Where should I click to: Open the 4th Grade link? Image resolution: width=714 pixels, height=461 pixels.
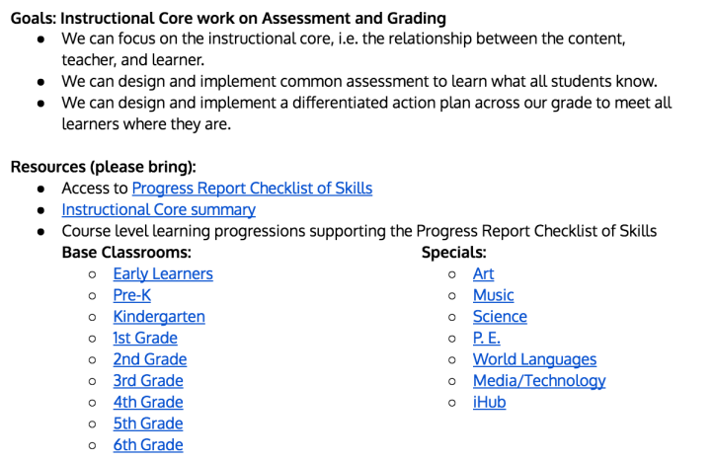(x=147, y=402)
